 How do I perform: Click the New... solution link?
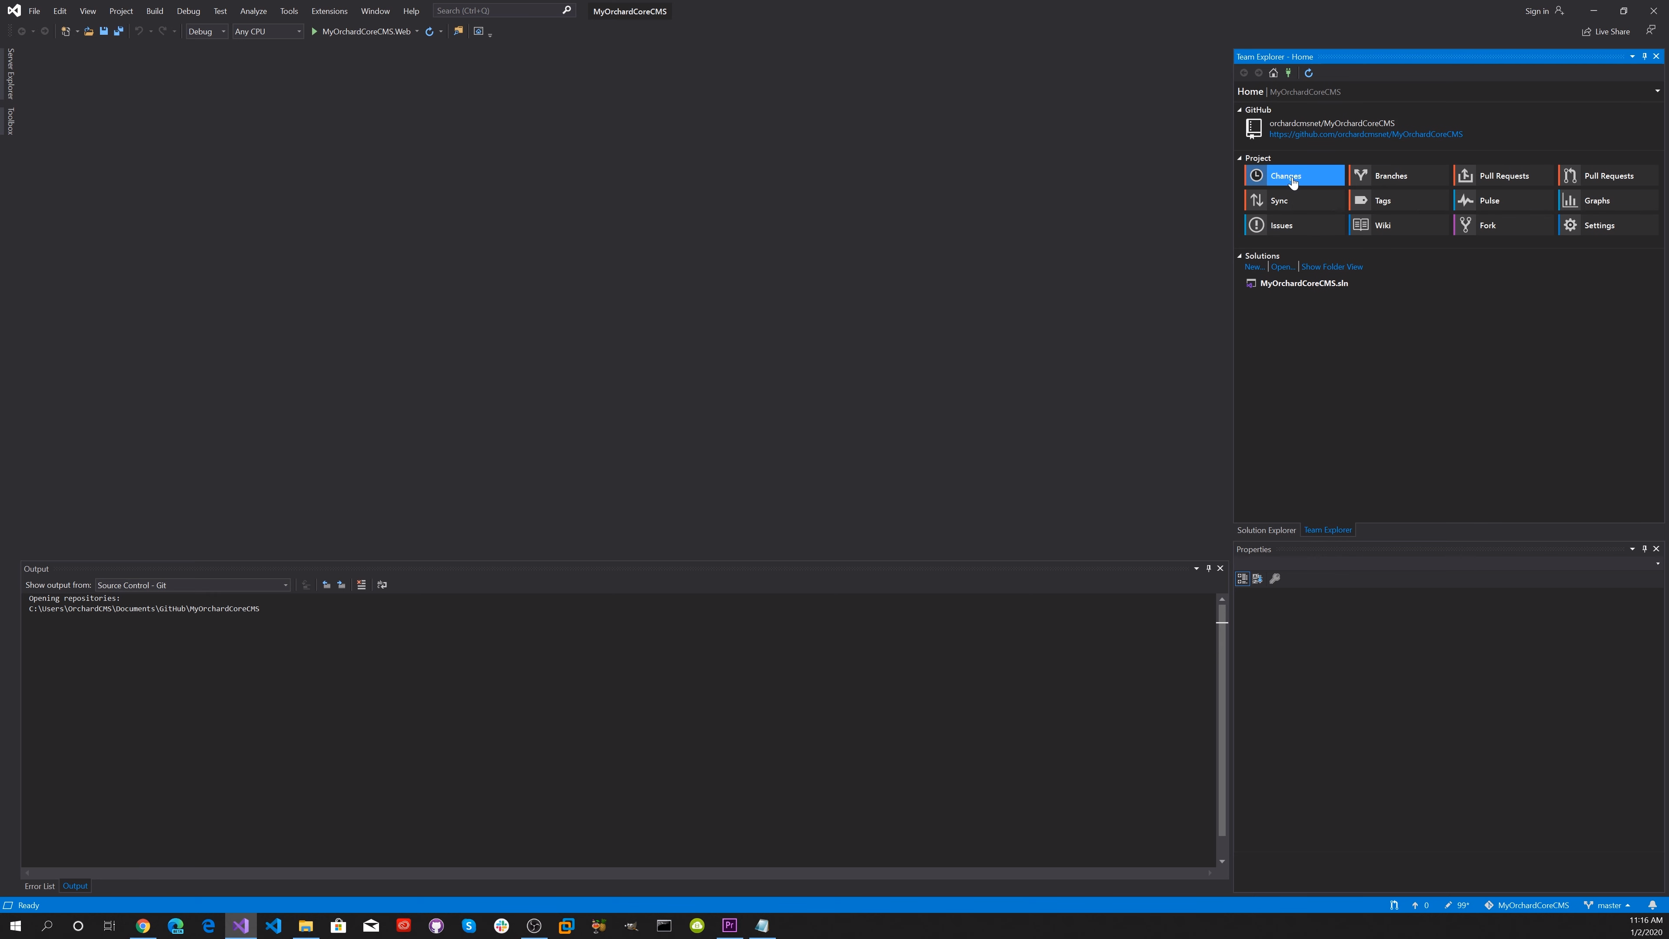pyautogui.click(x=1254, y=267)
